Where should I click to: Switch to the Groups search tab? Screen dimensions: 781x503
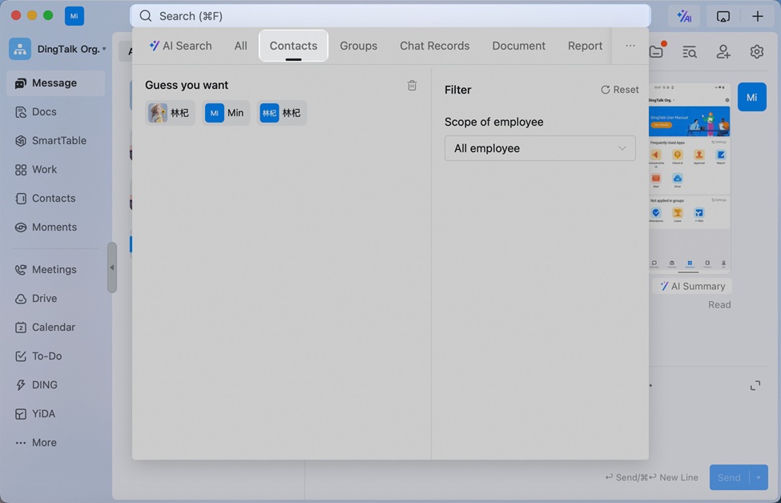tap(359, 46)
